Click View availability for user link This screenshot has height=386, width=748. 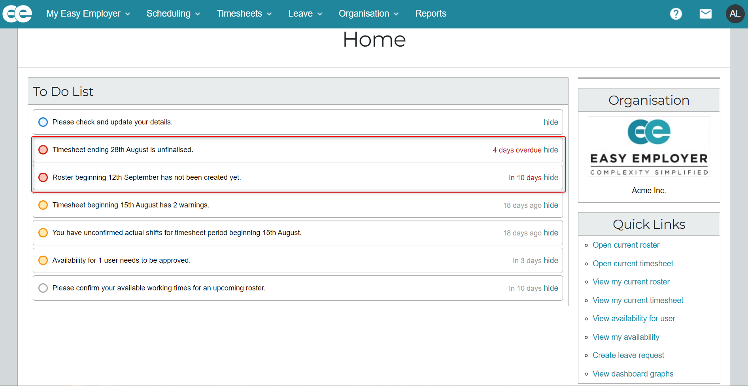[x=634, y=318]
